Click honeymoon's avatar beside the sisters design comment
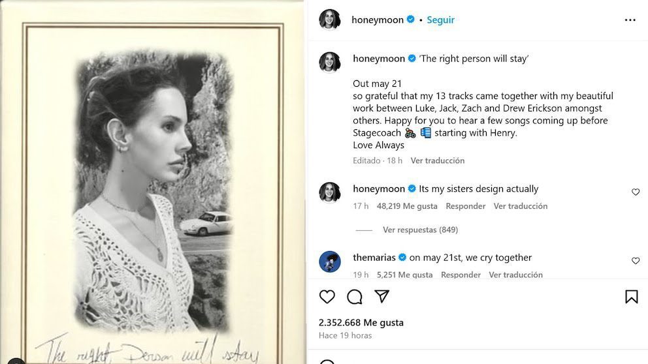Image resolution: width=648 pixels, height=364 pixels. click(330, 192)
